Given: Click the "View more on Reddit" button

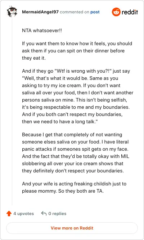Looking at the screenshot, I should 72,228.
